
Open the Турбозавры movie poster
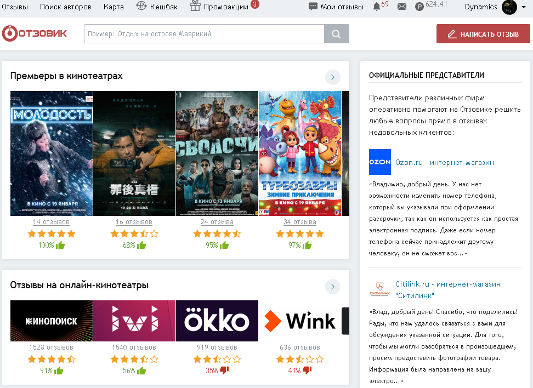(299, 153)
